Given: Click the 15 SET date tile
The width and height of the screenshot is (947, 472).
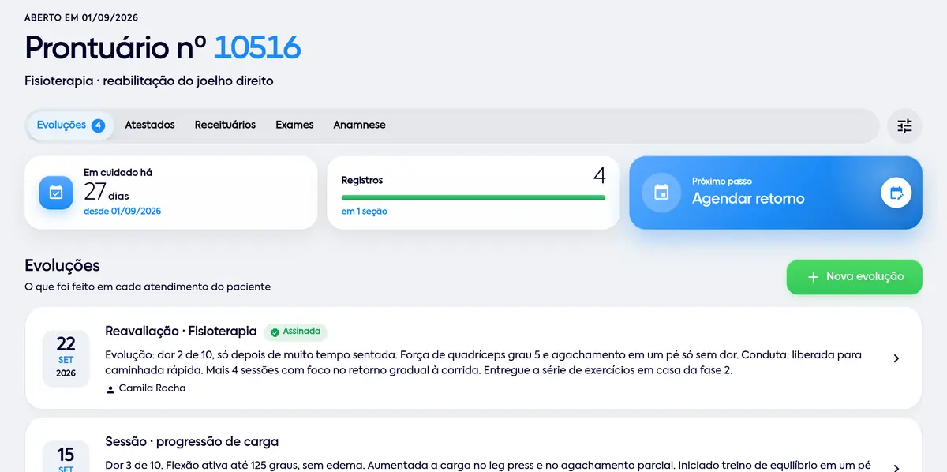Looking at the screenshot, I should pyautogui.click(x=66, y=456).
